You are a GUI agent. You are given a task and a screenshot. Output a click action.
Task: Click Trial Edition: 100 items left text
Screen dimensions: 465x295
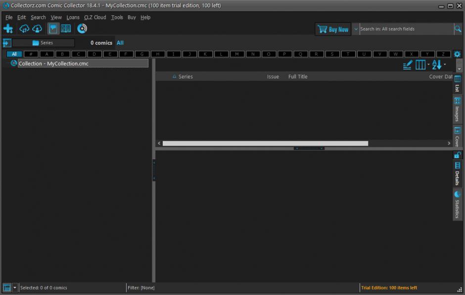click(x=389, y=288)
